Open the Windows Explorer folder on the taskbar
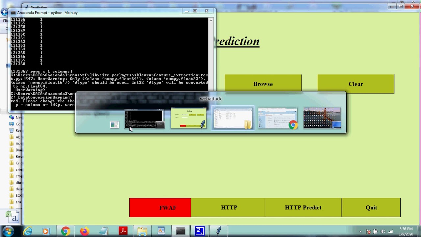Viewport: 421px width, 237px height. click(x=142, y=231)
